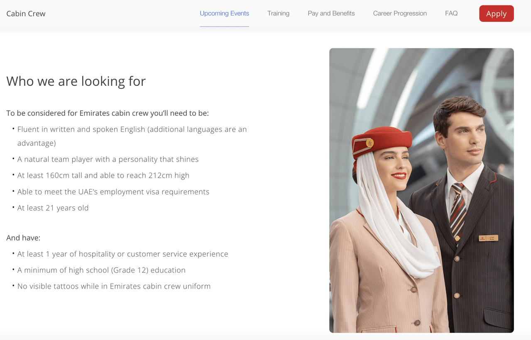Click 'At least 21 years old' bullet
531x340 pixels.
click(x=53, y=208)
